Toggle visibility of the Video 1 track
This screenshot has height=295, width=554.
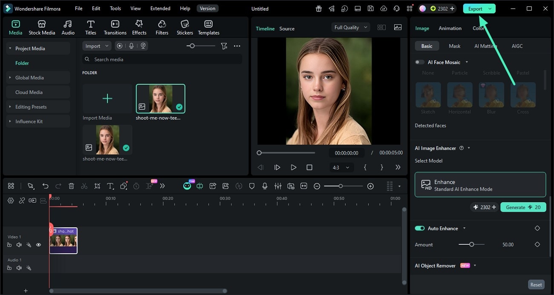tap(38, 245)
